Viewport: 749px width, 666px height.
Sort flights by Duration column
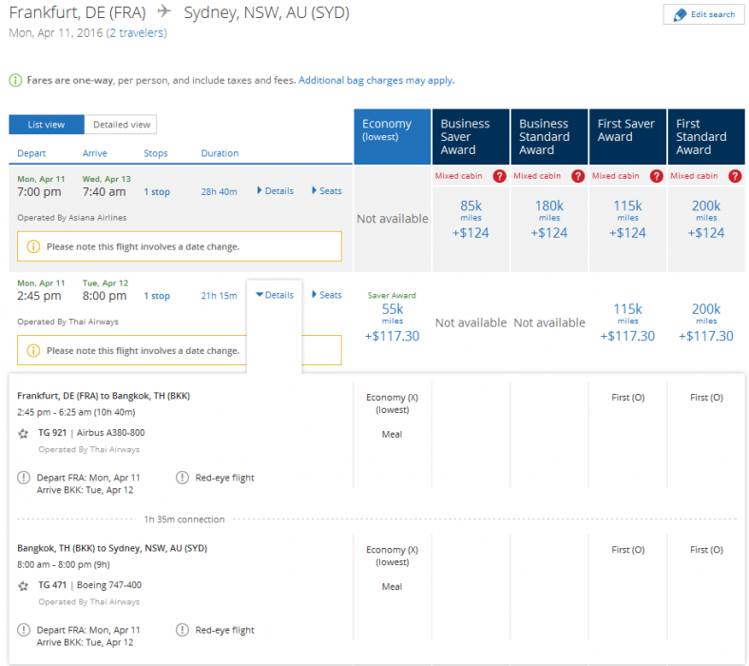(220, 153)
